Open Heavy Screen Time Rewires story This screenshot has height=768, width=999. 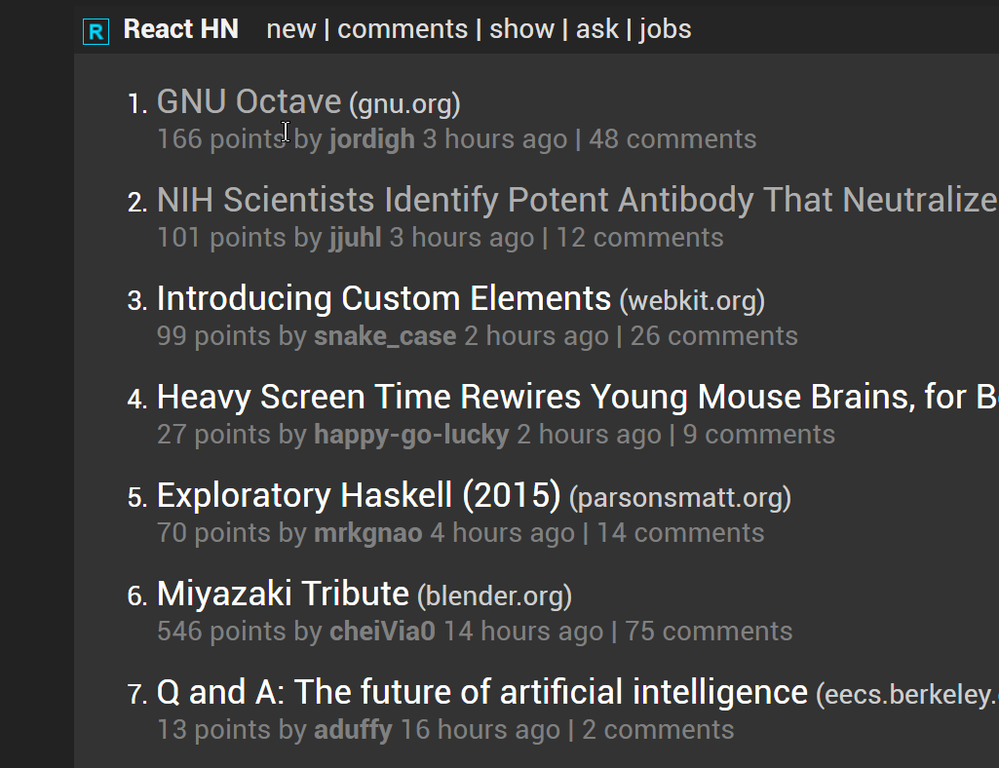click(x=577, y=397)
